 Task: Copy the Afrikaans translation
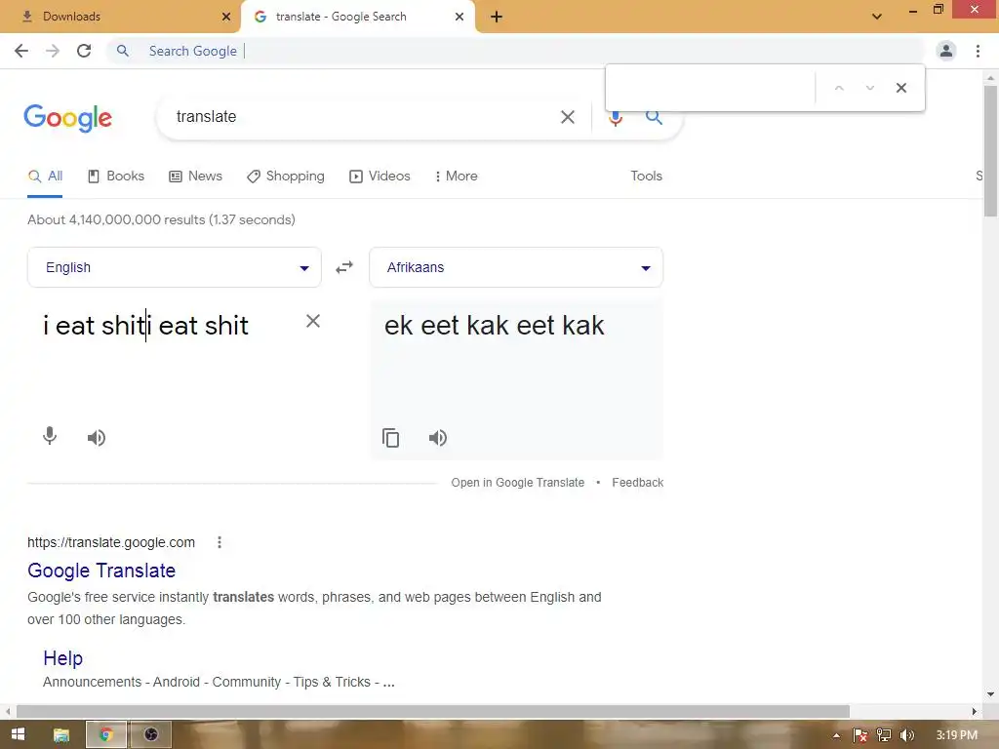click(390, 438)
